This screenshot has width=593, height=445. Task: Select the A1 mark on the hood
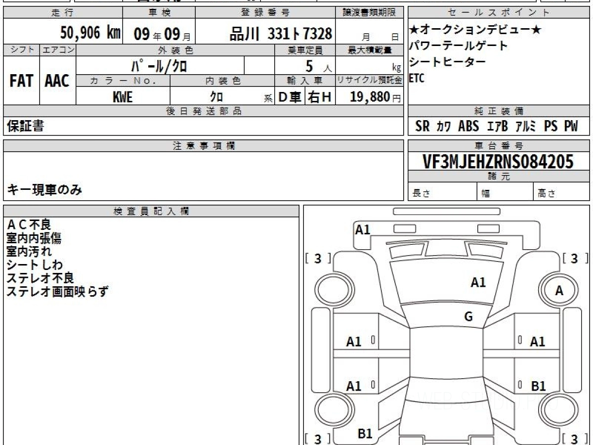478,283
